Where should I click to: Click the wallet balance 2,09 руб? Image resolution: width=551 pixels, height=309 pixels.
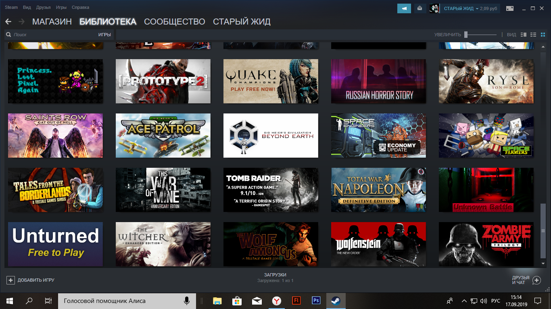pos(488,8)
